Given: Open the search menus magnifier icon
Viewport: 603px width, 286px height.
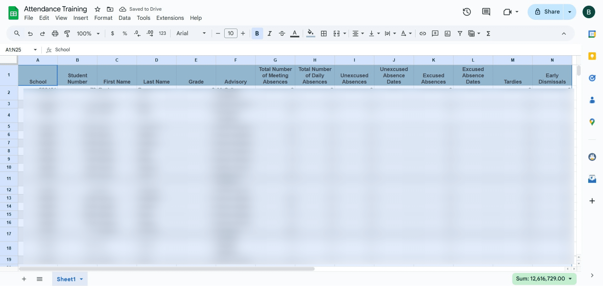Looking at the screenshot, I should pos(17,33).
